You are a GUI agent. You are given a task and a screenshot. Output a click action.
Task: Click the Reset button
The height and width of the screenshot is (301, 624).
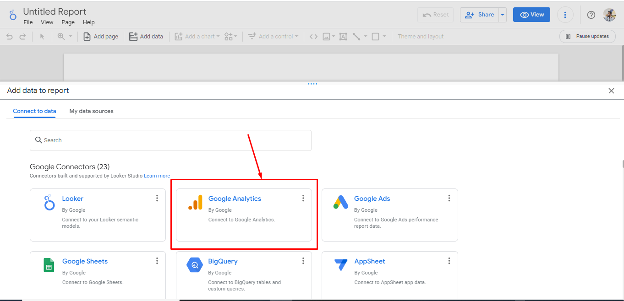click(436, 15)
